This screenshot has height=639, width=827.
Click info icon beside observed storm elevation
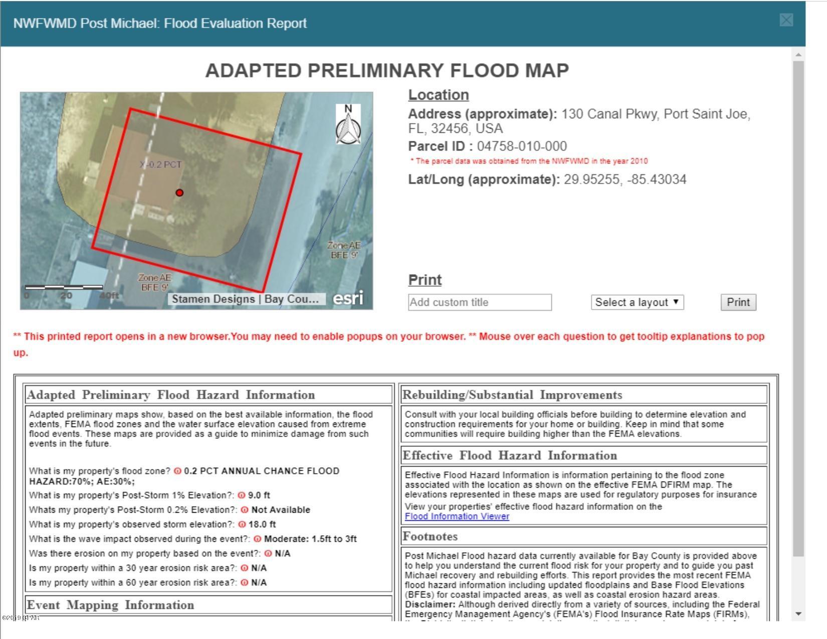(x=242, y=524)
